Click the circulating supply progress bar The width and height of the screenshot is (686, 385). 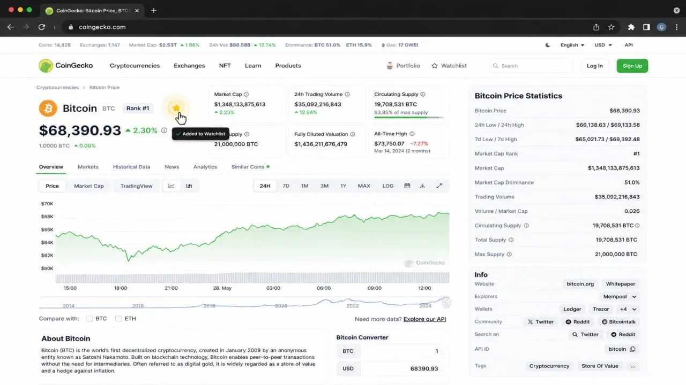(409, 117)
